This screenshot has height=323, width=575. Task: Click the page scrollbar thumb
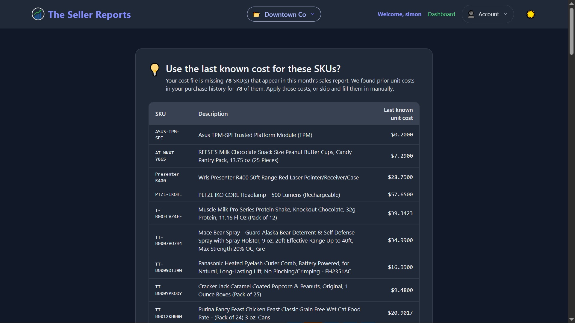coord(571,31)
